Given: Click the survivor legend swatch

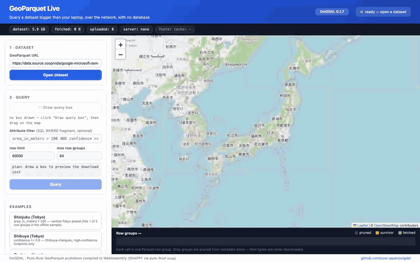Looking at the screenshot, I should coord(377,233).
